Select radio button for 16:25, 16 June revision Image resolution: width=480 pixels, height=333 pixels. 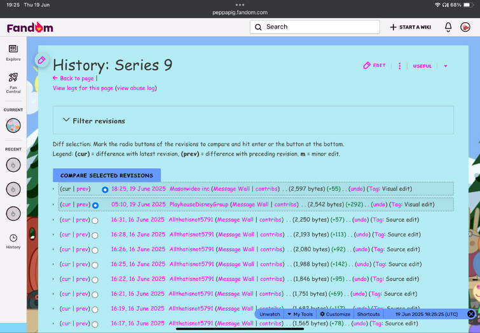click(x=95, y=265)
